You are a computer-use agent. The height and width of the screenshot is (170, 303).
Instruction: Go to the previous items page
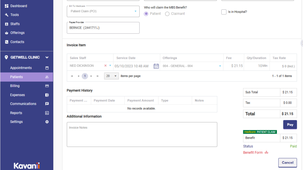click(x=78, y=76)
